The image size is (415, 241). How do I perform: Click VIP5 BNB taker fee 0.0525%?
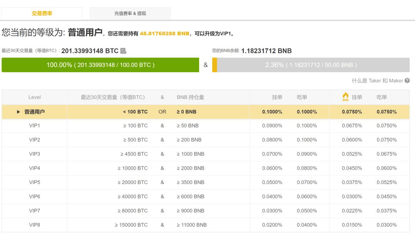[387, 182]
